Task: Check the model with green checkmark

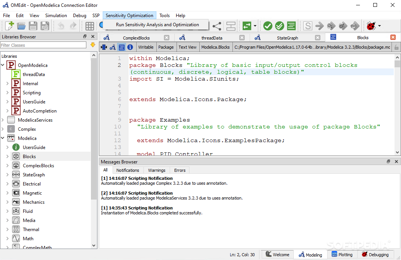Action: click(x=267, y=26)
